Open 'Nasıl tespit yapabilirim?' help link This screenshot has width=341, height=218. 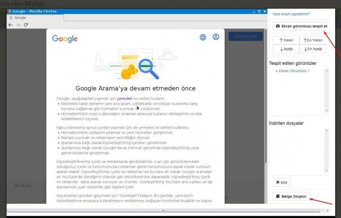pos(291,14)
